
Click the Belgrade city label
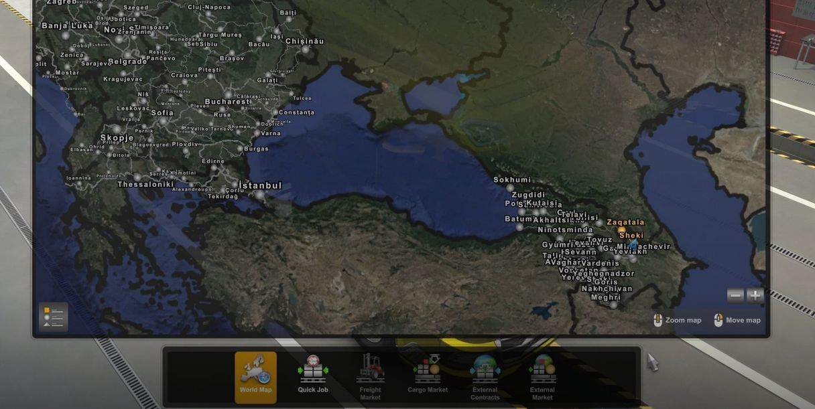[x=127, y=62]
